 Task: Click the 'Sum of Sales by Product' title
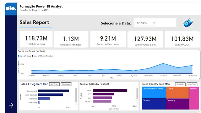coord(95,84)
